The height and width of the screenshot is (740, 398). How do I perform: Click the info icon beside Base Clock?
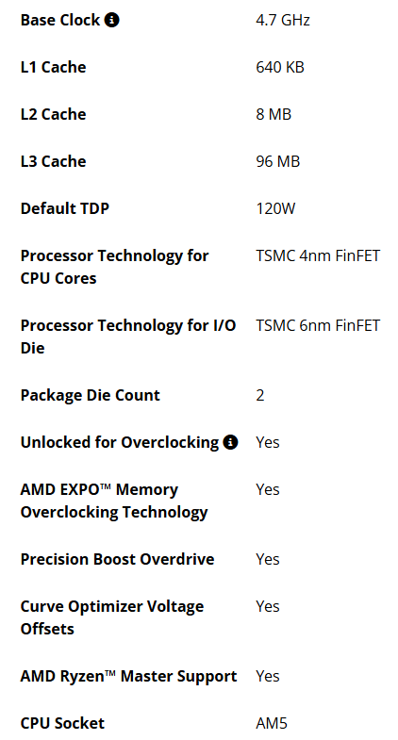point(112,20)
